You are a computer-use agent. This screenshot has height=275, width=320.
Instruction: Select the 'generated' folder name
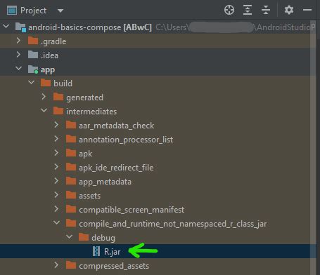click(84, 98)
